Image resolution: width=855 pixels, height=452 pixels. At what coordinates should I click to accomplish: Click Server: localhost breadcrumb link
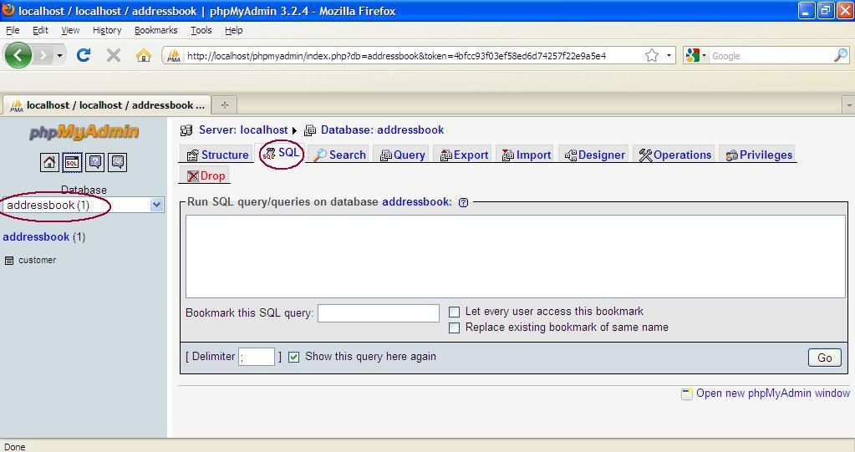point(242,130)
